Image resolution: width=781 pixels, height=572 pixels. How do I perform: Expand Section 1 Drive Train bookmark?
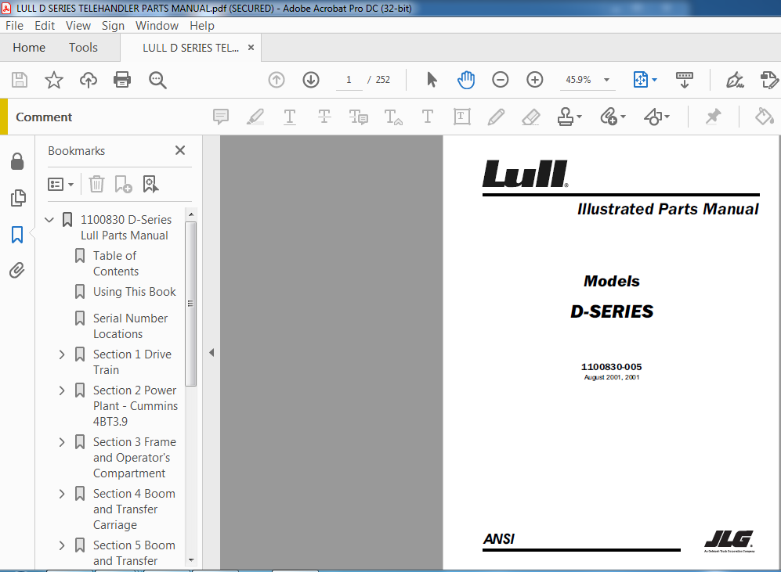(x=62, y=354)
